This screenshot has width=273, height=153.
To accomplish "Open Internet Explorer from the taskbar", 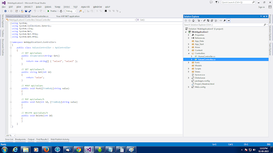I will point(15,150).
